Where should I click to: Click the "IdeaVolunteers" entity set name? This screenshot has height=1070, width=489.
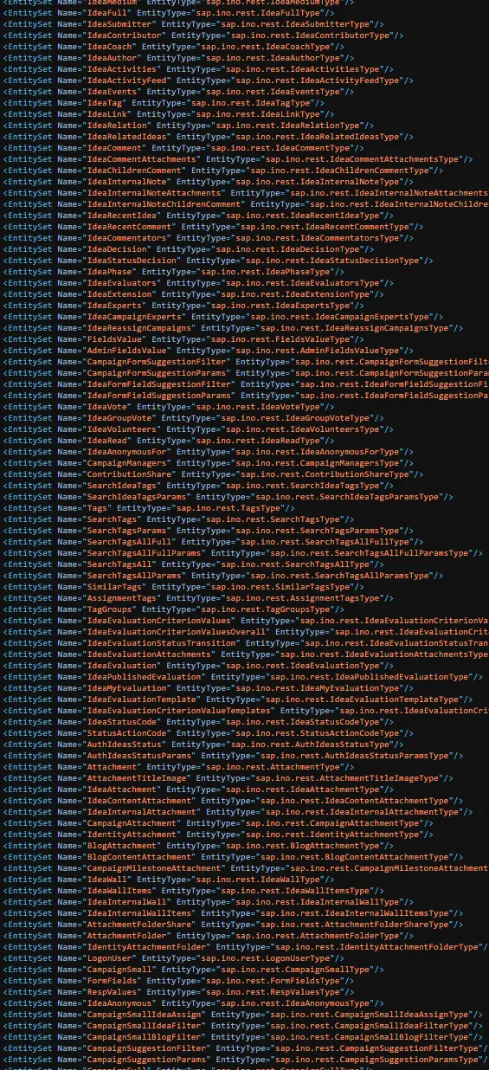pos(123,429)
